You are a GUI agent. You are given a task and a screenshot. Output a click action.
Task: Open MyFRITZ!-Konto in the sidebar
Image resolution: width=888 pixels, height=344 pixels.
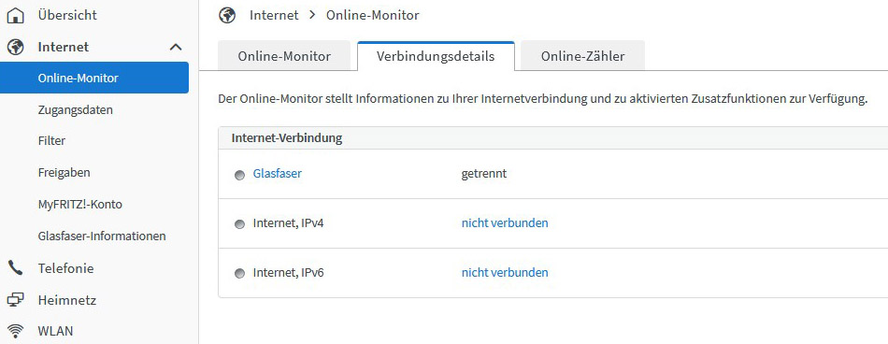79,204
